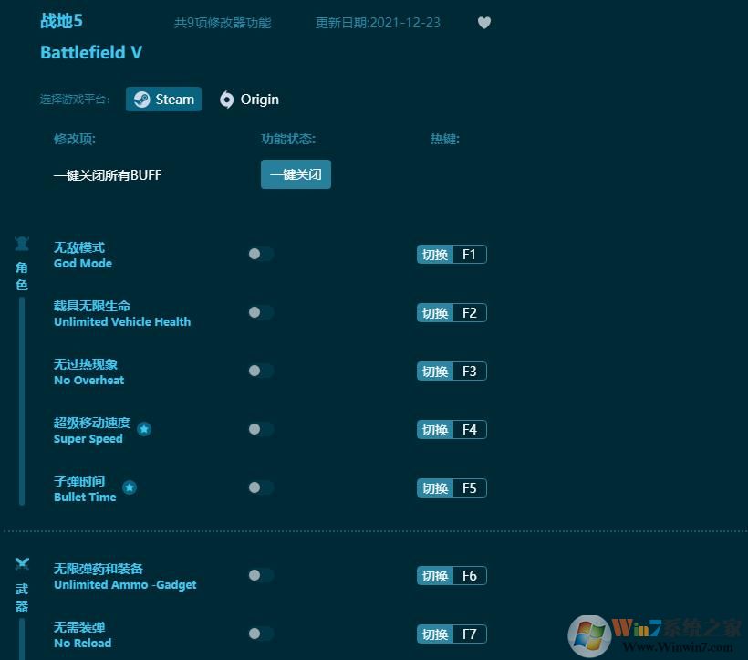Viewport: 748px width, 660px height.
Task: Click the 修改项 column header
Action: pyautogui.click(x=75, y=139)
